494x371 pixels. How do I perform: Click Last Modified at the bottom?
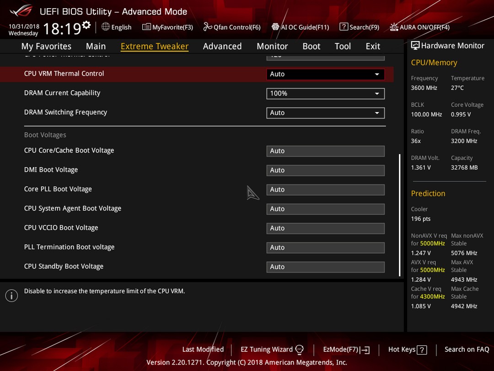203,349
